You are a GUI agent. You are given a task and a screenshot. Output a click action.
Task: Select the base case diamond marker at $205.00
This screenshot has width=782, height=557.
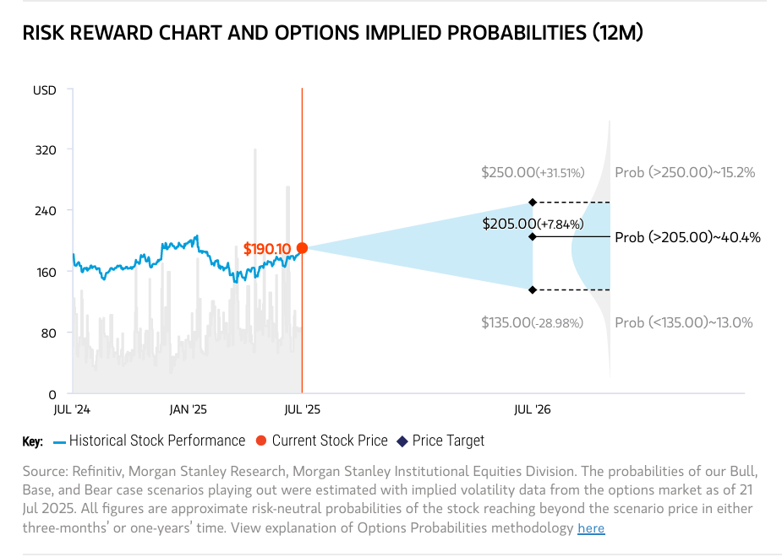(x=533, y=236)
